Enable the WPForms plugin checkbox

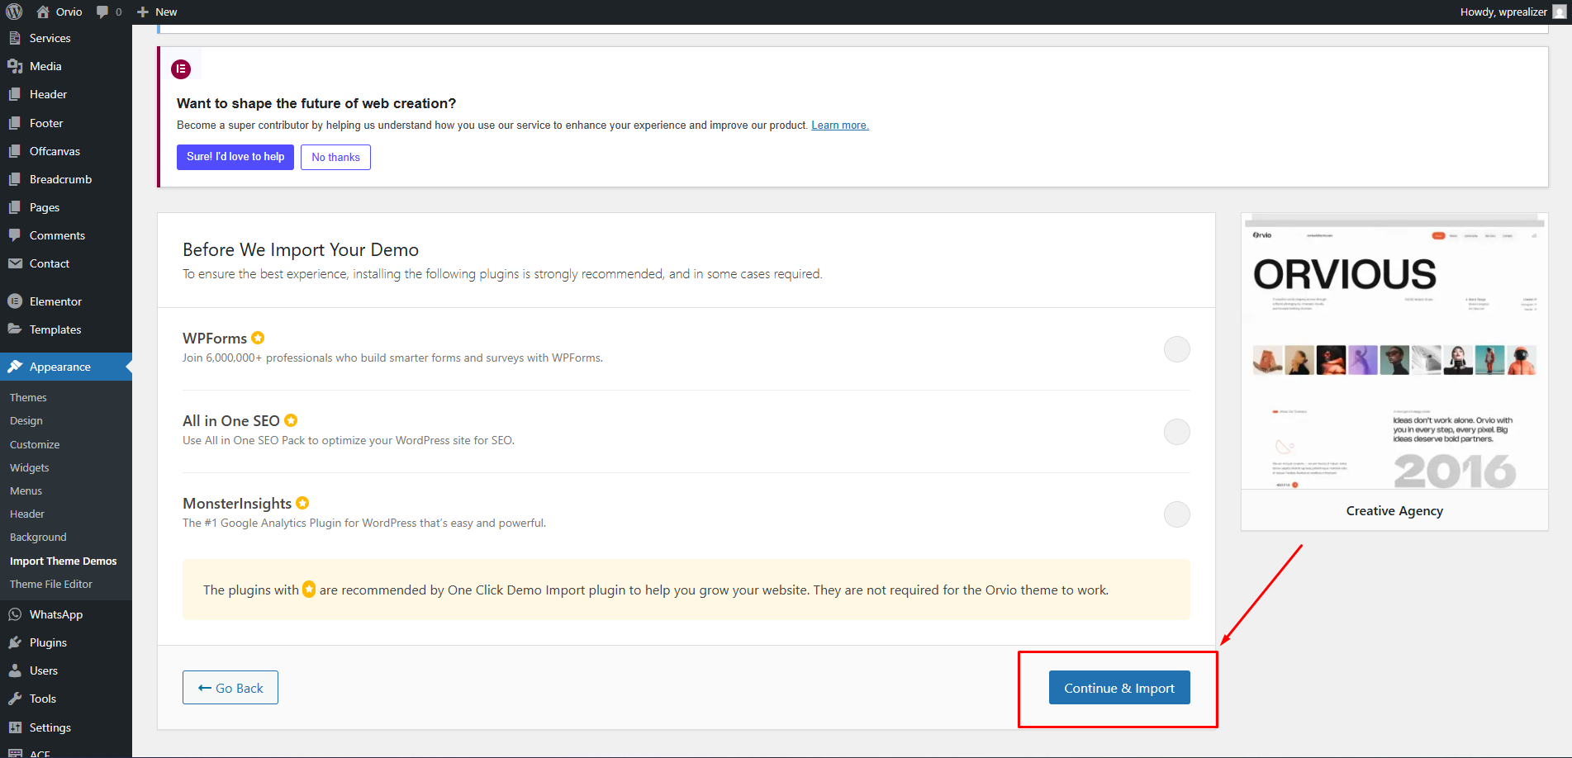(x=1176, y=349)
